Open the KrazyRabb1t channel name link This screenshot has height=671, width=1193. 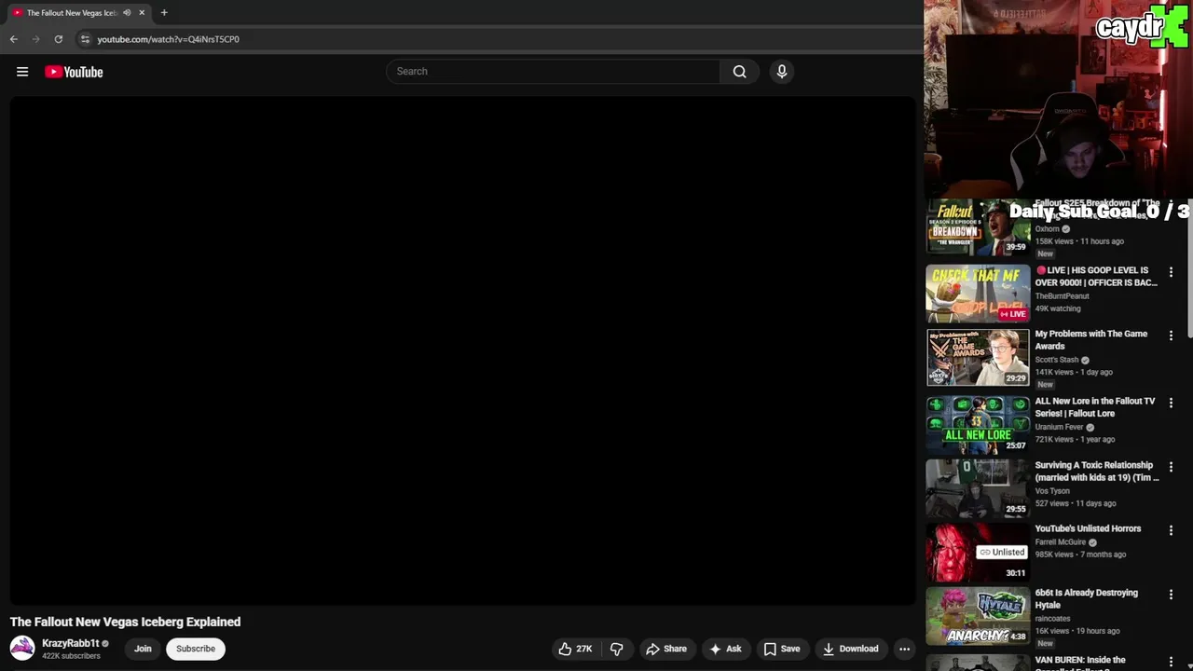(x=70, y=643)
